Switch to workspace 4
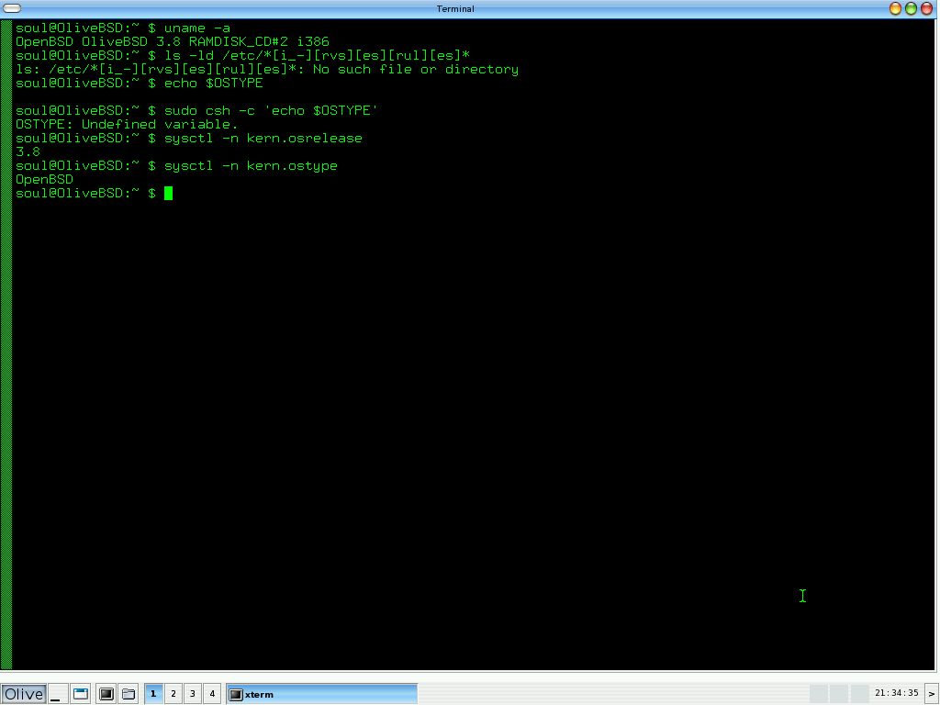Image resolution: width=940 pixels, height=705 pixels. click(x=212, y=694)
